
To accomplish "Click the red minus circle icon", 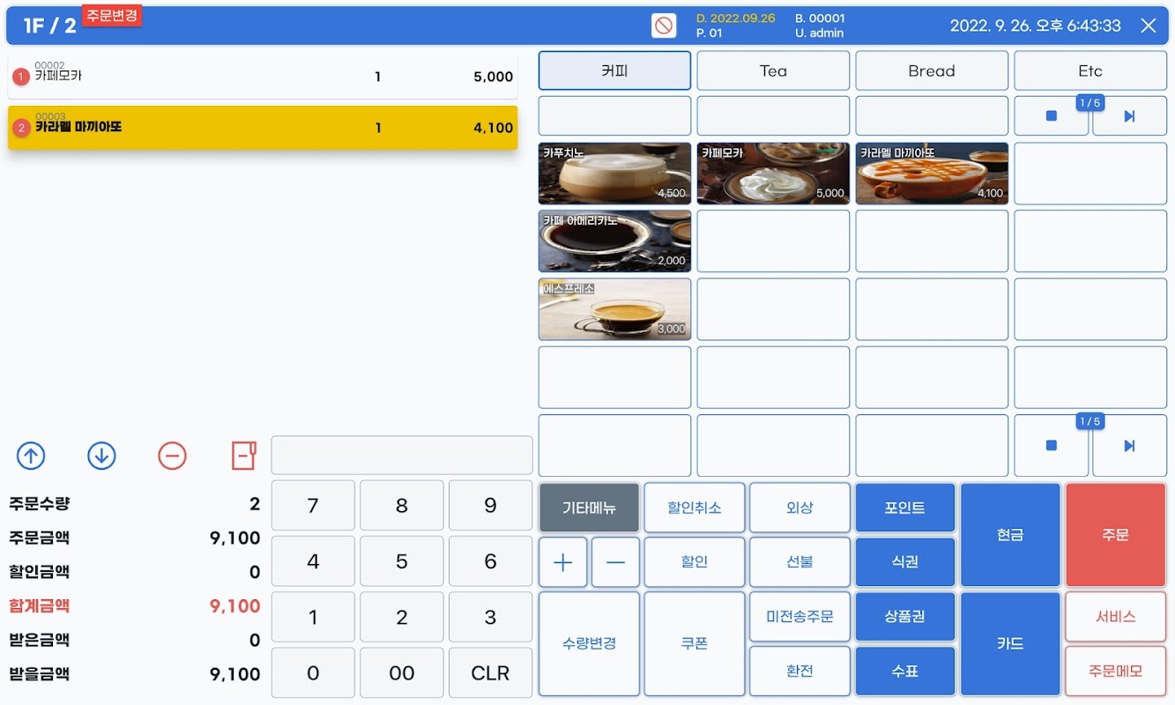I will tap(172, 456).
